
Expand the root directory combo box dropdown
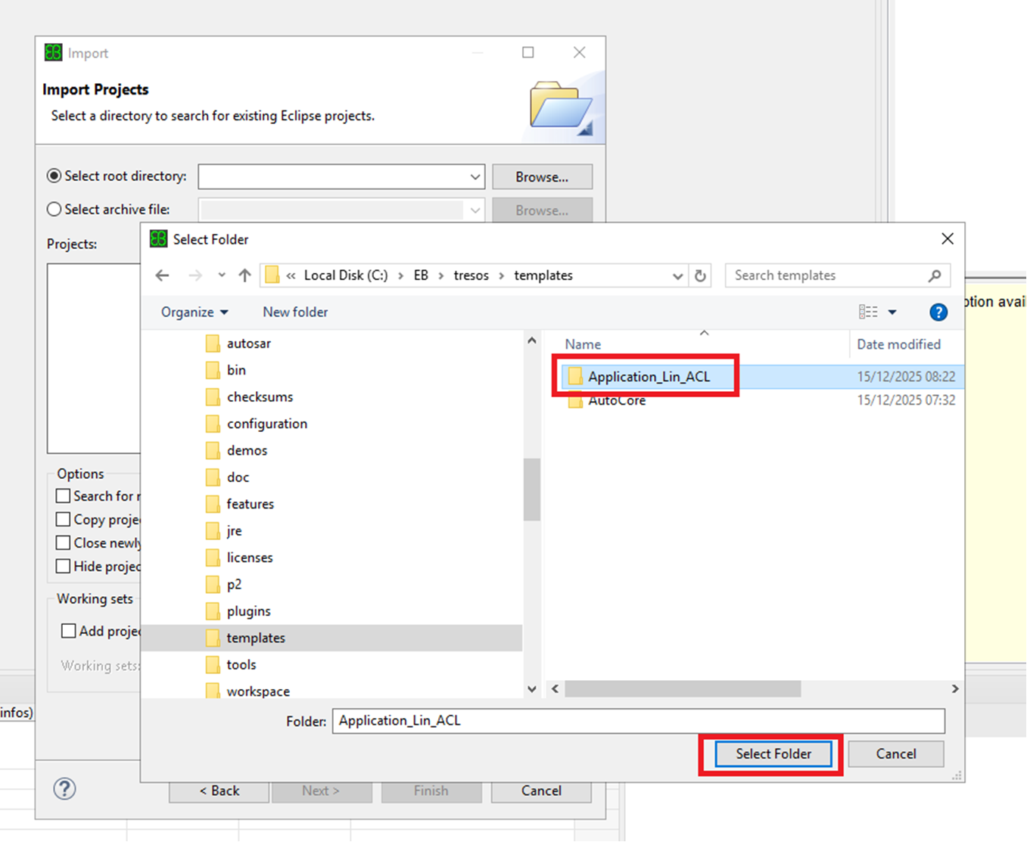click(x=475, y=177)
